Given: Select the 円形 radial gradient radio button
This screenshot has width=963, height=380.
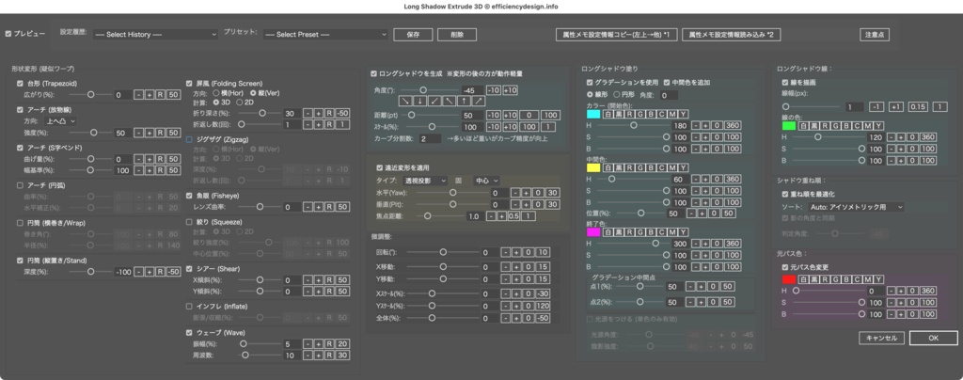Looking at the screenshot, I should [x=615, y=95].
